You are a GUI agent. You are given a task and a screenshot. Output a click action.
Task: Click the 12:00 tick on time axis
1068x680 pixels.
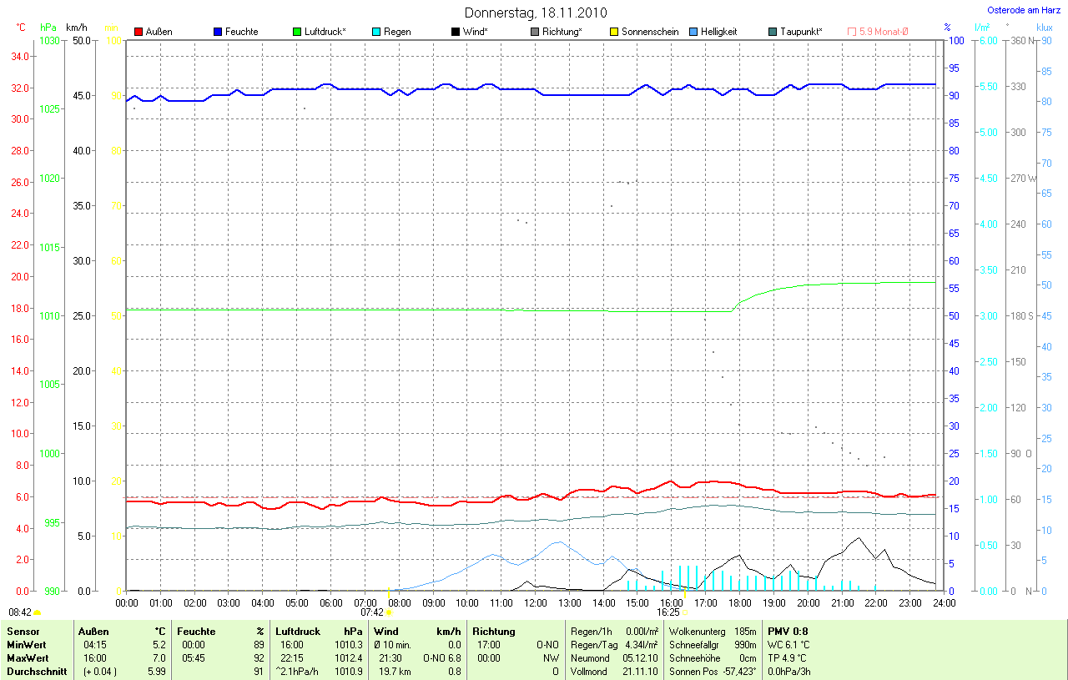tap(535, 602)
